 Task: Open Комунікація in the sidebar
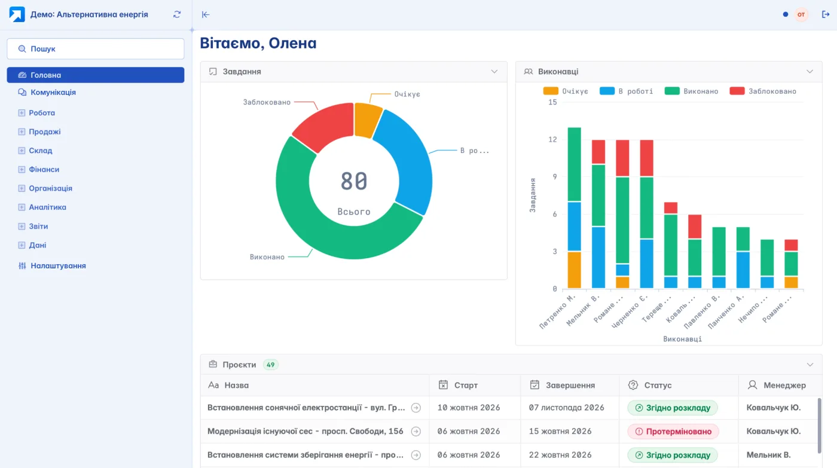click(96, 93)
